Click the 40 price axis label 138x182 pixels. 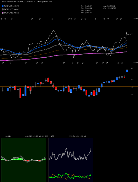pos(132,87)
